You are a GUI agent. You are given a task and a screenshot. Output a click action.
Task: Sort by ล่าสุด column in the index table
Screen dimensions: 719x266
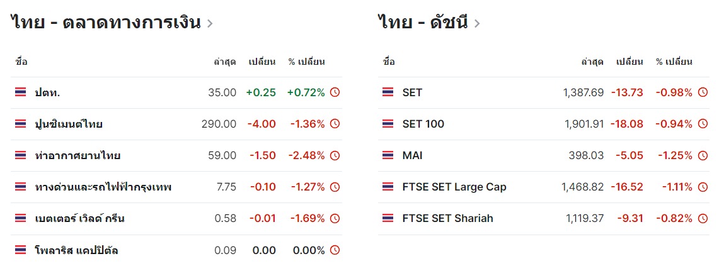592,62
